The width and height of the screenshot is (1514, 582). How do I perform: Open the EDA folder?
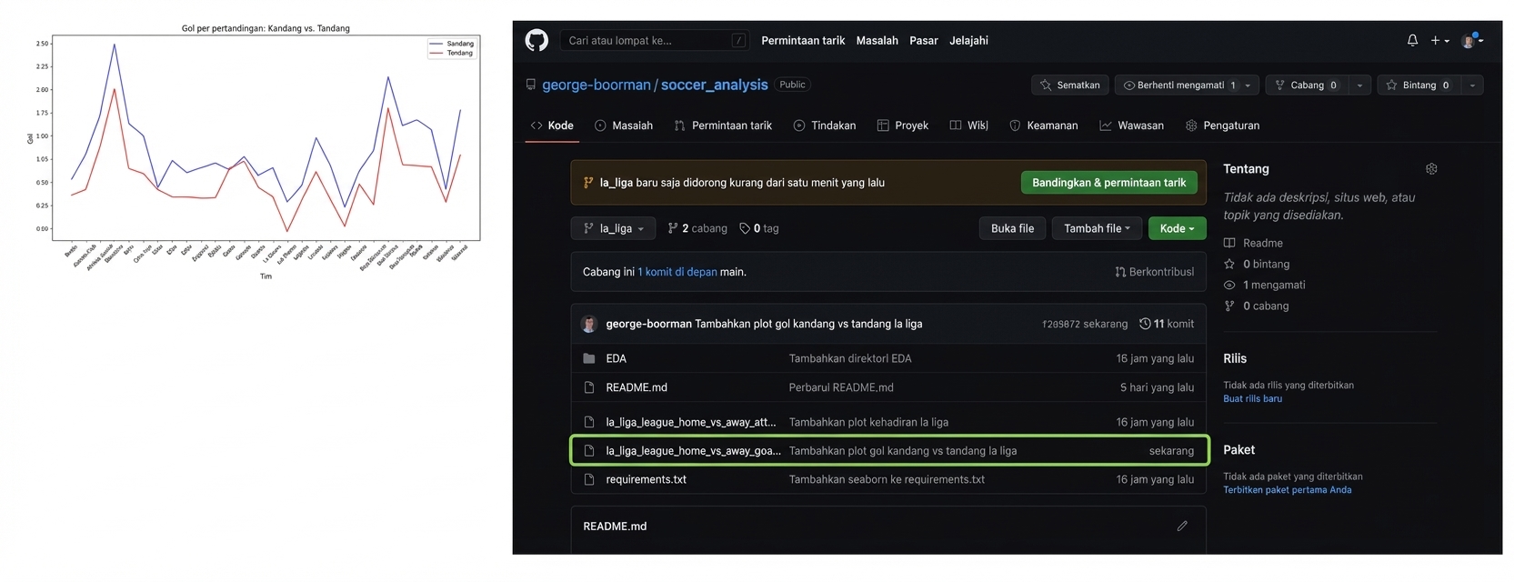(x=617, y=358)
